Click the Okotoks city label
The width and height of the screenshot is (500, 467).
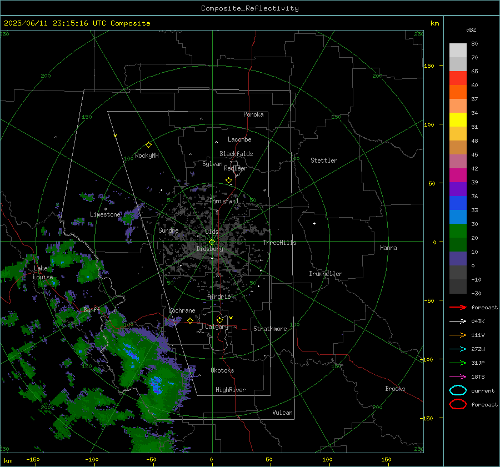click(222, 370)
